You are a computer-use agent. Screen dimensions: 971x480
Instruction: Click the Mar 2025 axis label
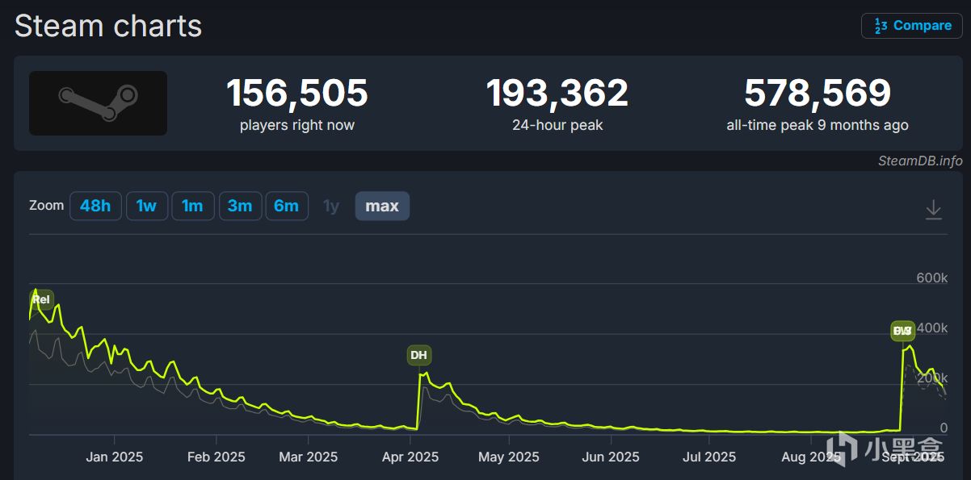pyautogui.click(x=309, y=457)
